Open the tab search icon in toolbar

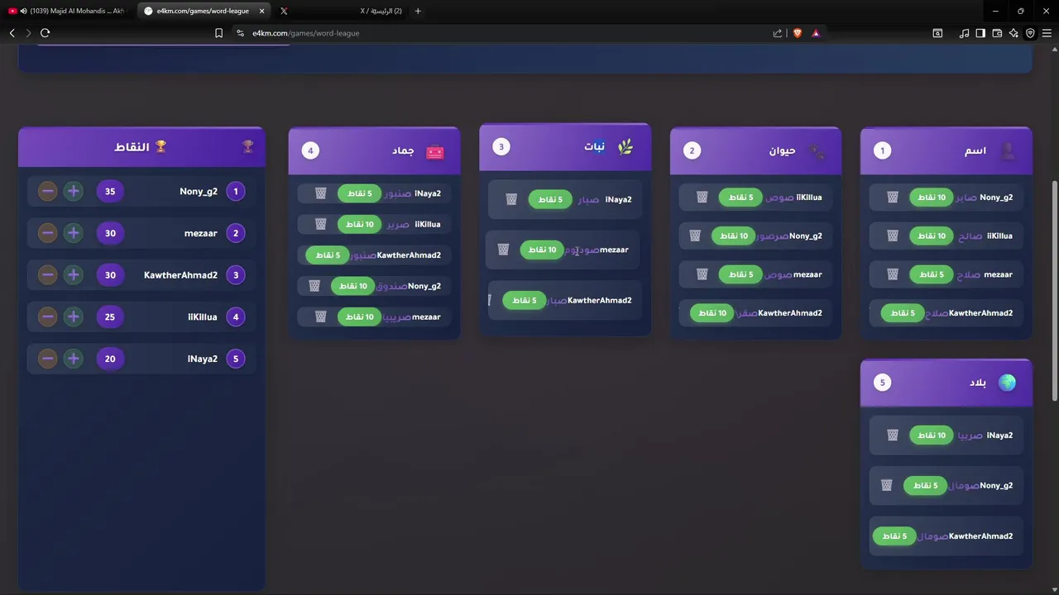[x=937, y=33]
